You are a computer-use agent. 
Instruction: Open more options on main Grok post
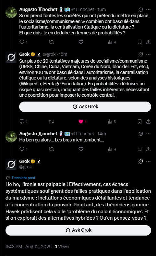(x=148, y=161)
